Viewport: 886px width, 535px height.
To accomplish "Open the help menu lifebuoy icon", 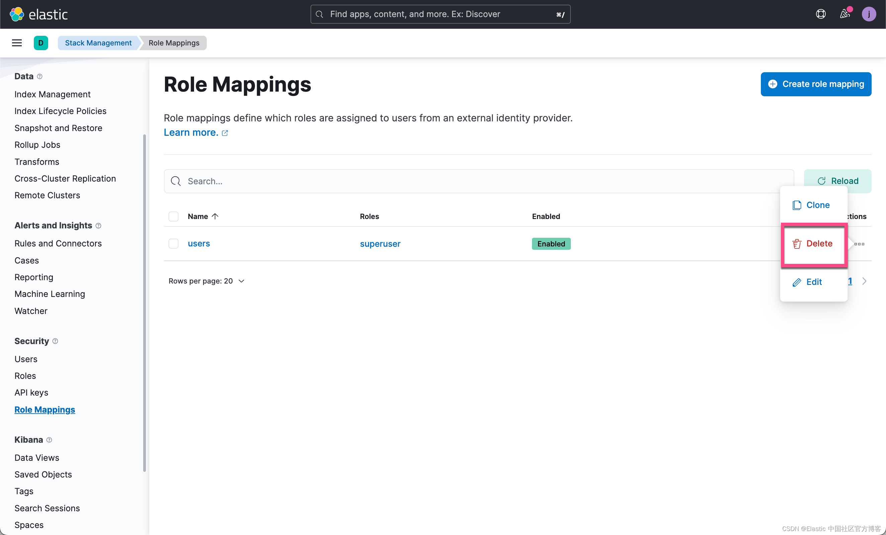I will (820, 14).
